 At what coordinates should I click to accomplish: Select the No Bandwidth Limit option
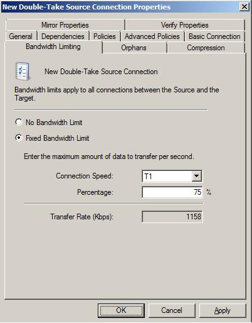point(19,122)
